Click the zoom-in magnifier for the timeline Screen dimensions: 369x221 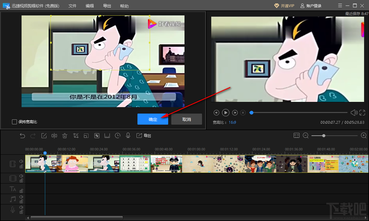pos(364,135)
